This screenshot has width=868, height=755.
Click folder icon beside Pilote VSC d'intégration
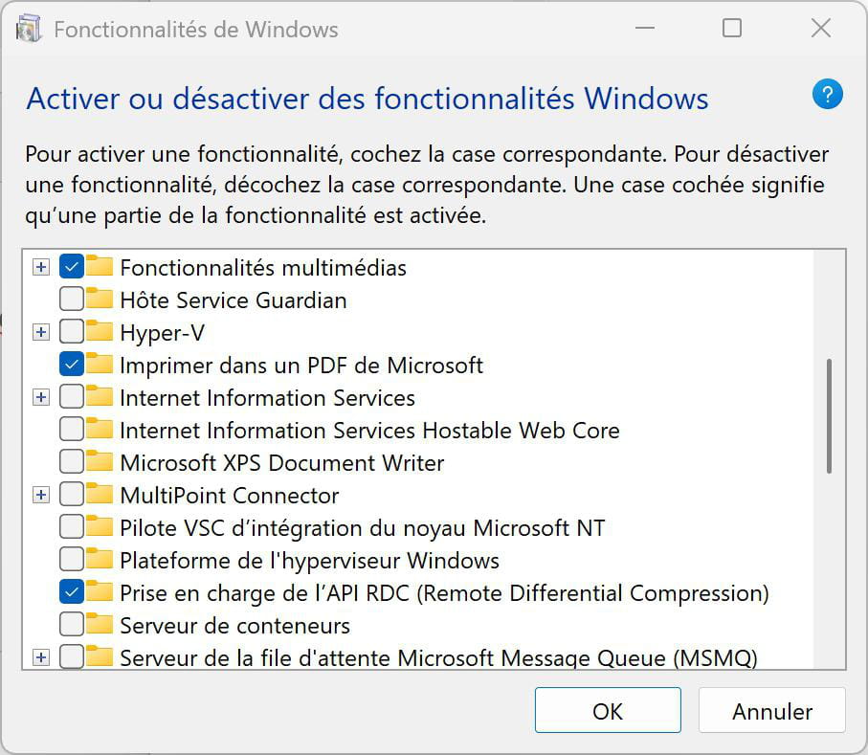coord(100,526)
